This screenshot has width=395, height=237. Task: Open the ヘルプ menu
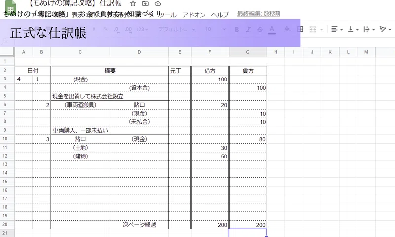(220, 15)
